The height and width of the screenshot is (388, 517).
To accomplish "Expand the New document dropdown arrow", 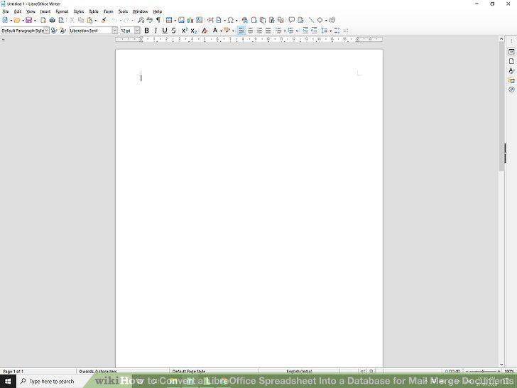I will [11, 21].
